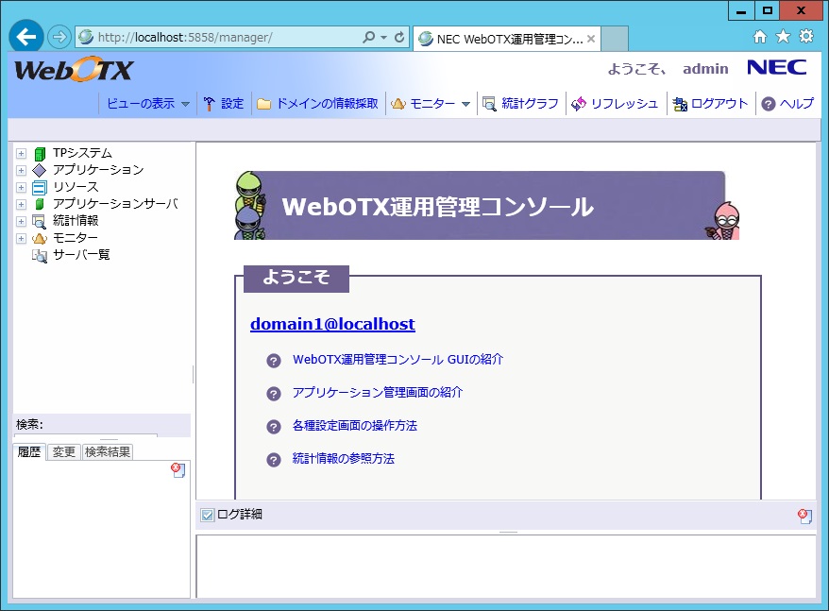Click ドメインの情報採取 toolbar text

pos(328,104)
